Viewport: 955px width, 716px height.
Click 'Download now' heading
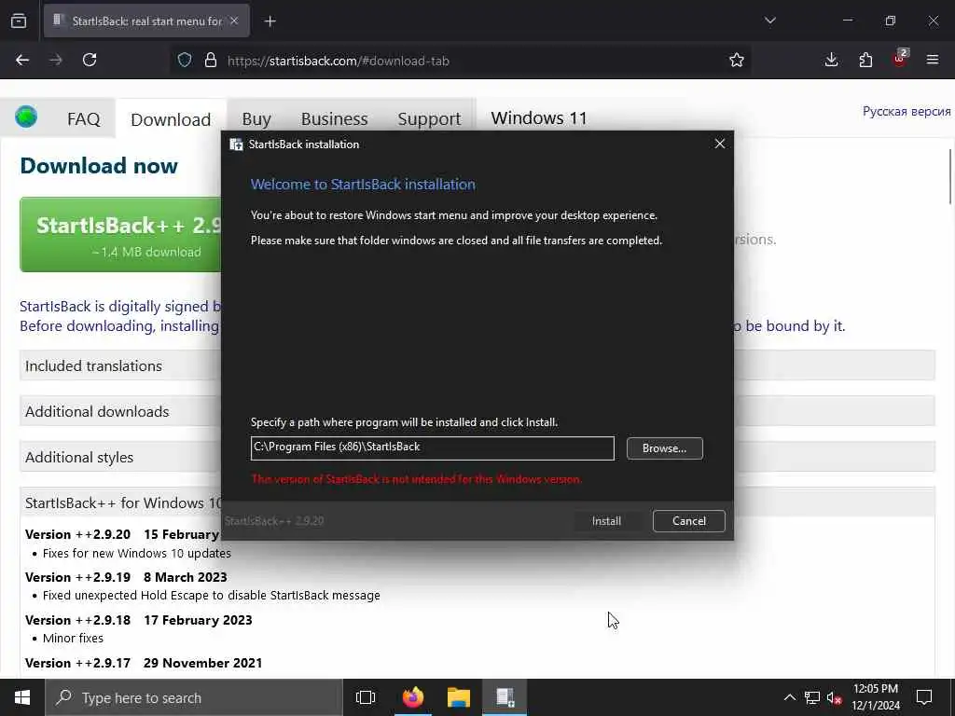[99, 166]
